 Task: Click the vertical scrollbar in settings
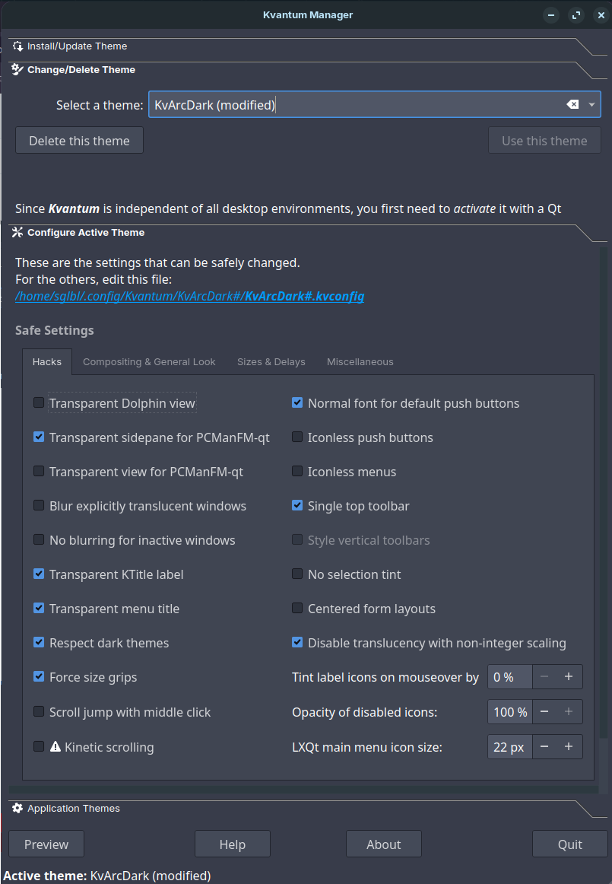click(604, 494)
